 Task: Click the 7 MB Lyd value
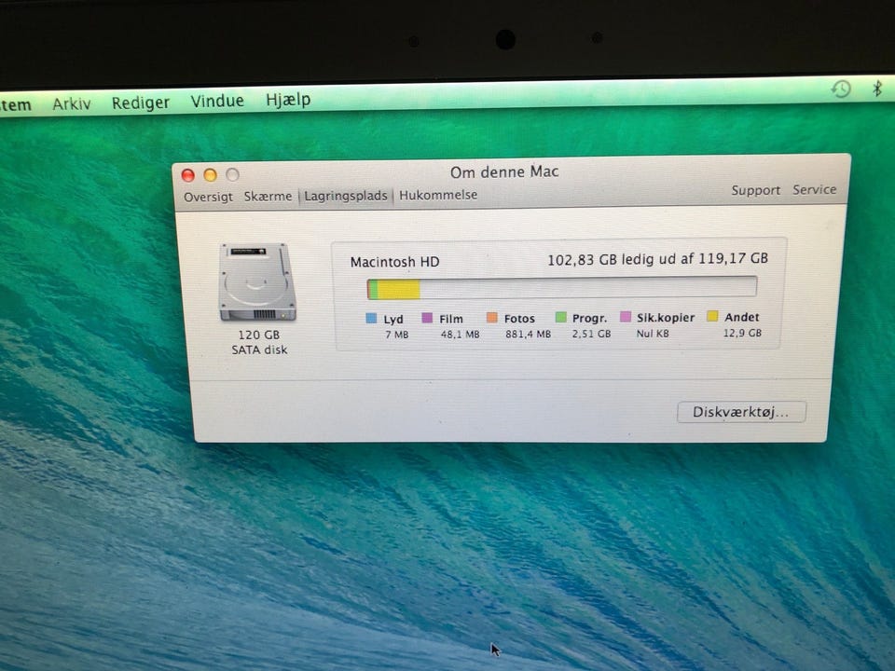(x=397, y=335)
